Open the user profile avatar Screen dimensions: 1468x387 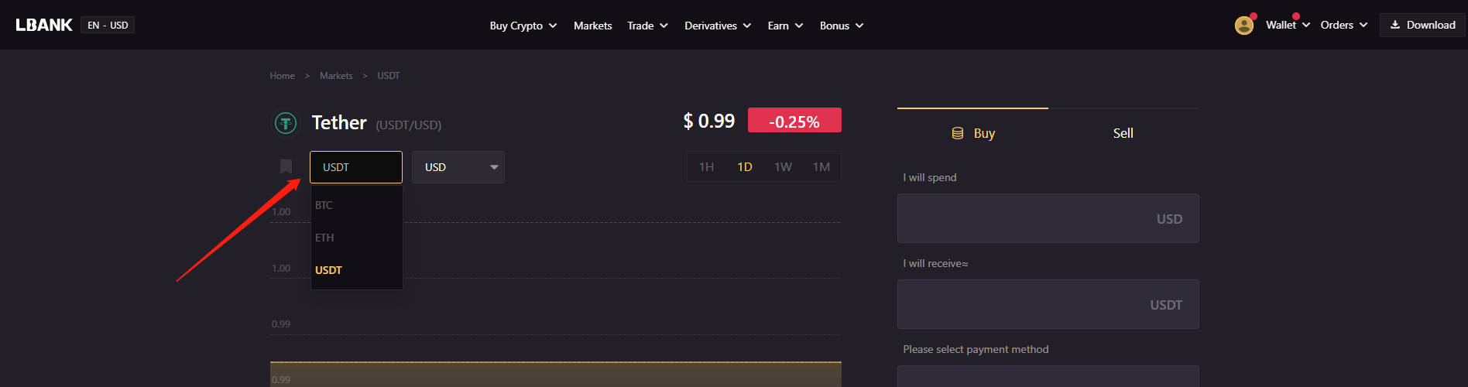click(1244, 26)
